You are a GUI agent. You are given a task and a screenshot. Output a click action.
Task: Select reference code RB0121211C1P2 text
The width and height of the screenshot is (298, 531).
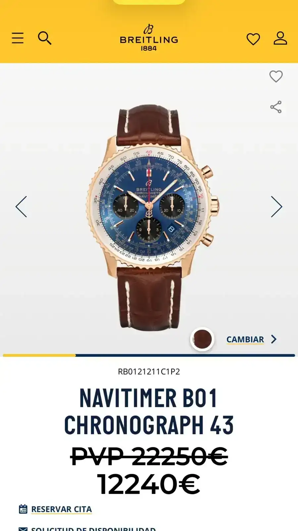click(x=149, y=371)
